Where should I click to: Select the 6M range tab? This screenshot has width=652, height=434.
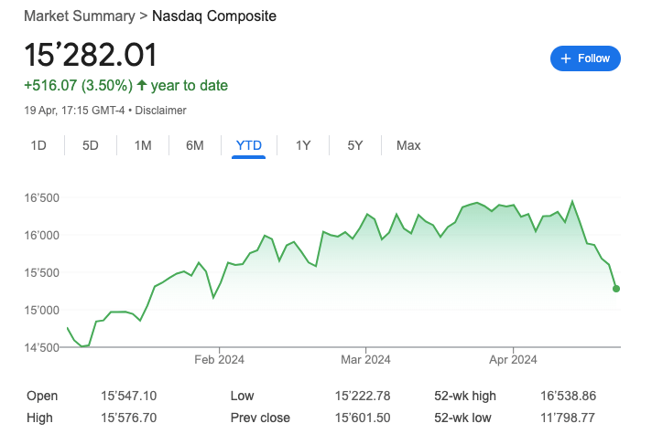195,145
